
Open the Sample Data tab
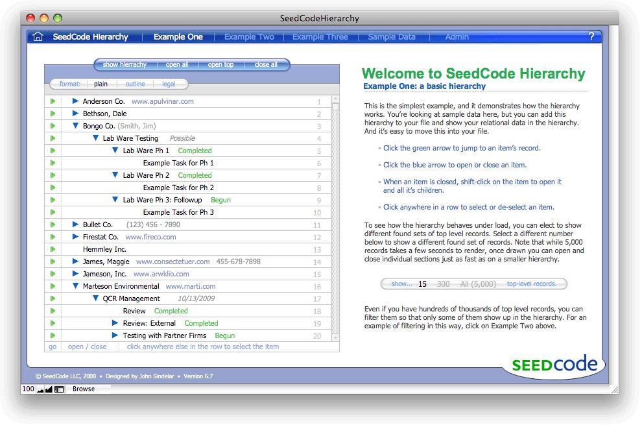click(x=392, y=37)
